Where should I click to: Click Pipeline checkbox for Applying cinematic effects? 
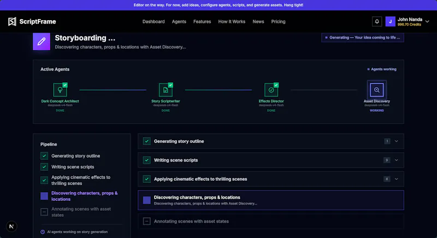[x=44, y=180]
